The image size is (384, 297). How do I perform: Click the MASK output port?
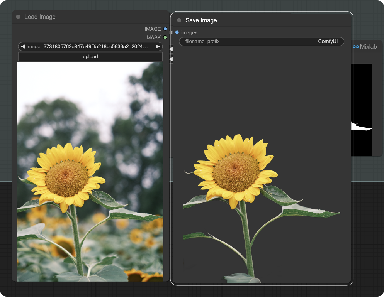pos(165,37)
